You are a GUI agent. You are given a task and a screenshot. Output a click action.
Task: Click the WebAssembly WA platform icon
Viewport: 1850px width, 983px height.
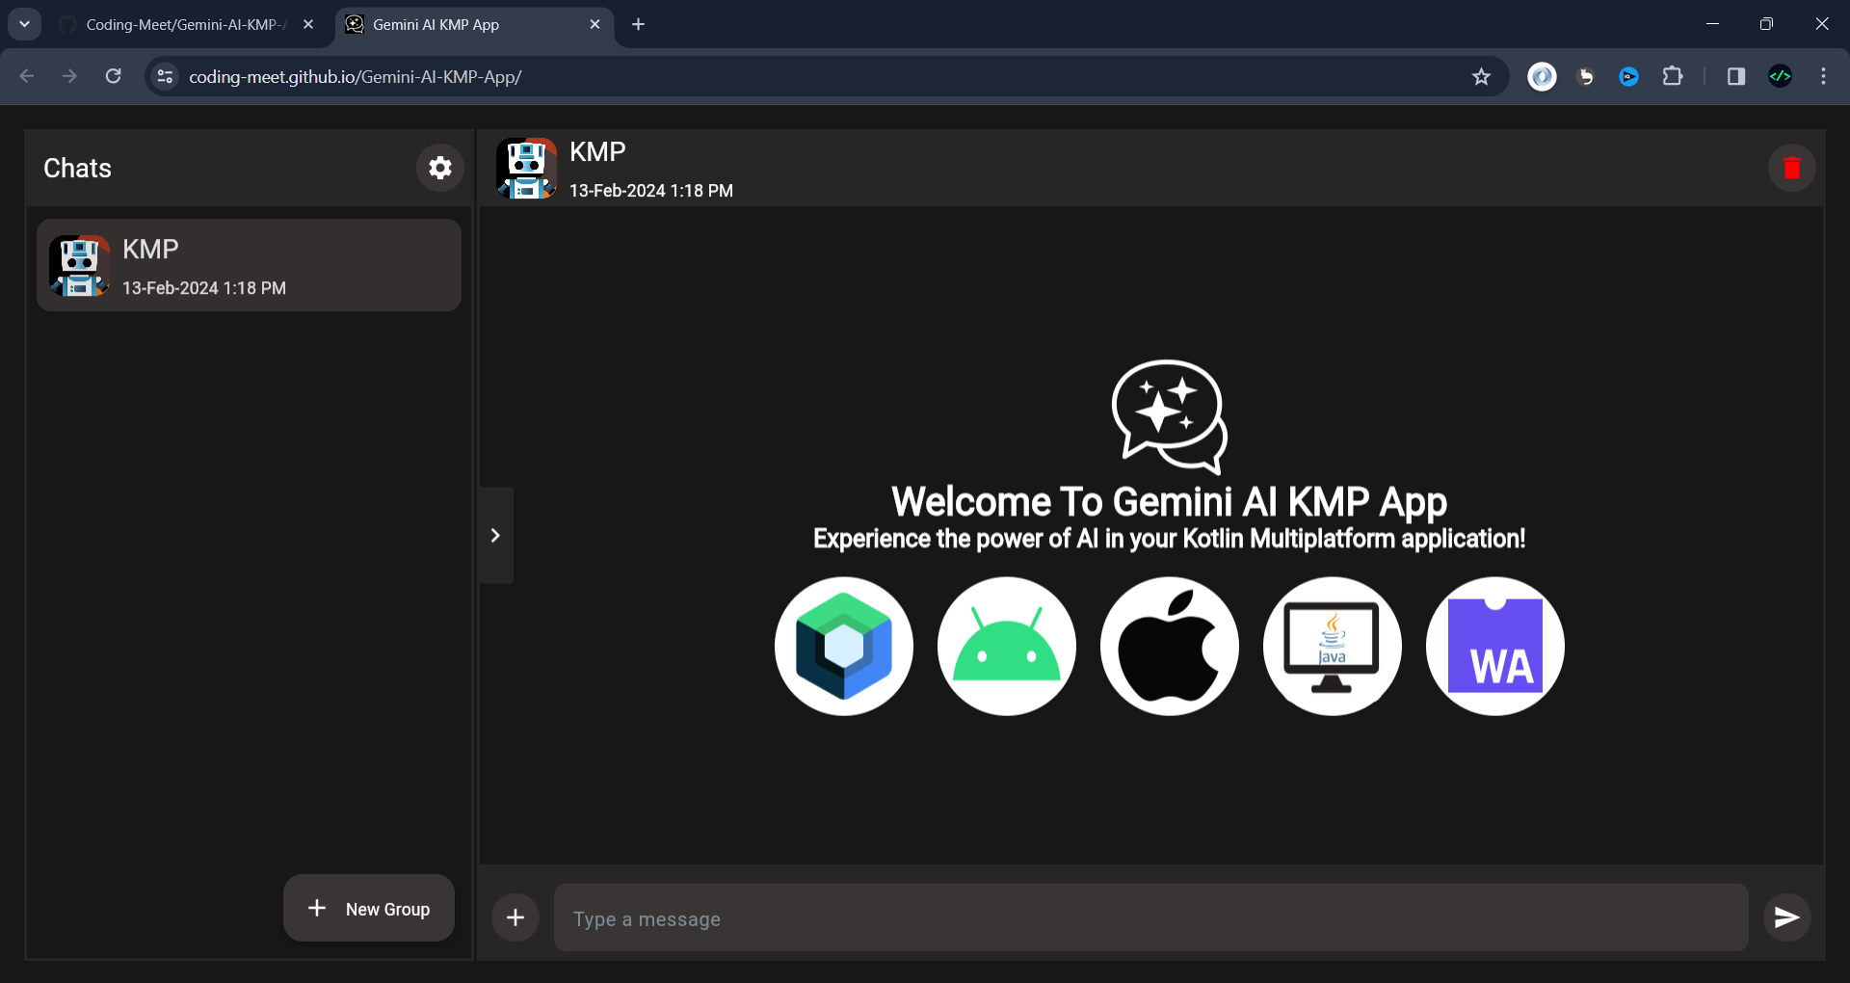tap(1495, 647)
